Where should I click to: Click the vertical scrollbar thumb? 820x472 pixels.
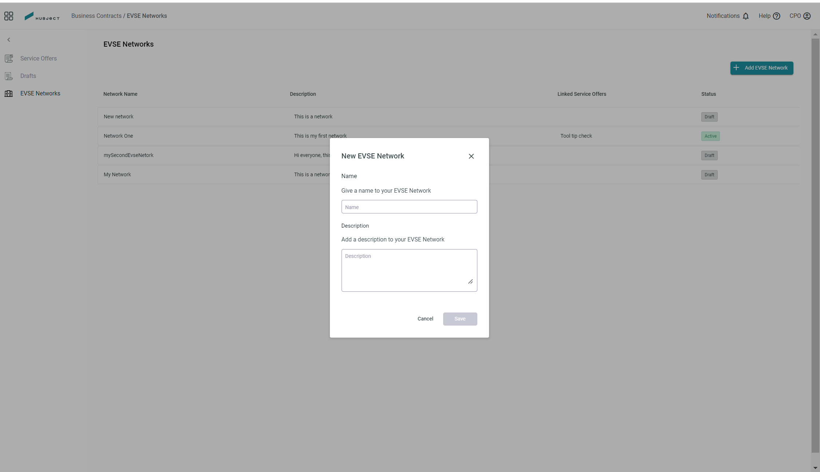click(815, 246)
